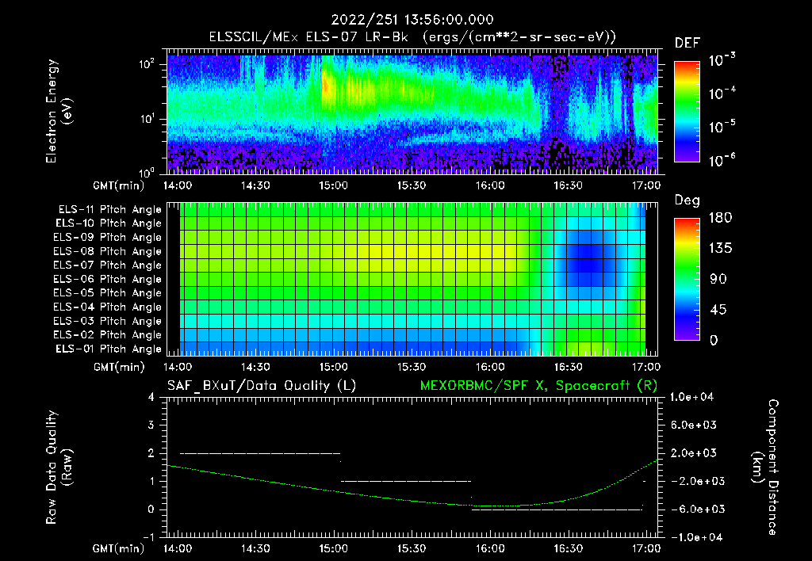
Task: Click the ELS-10 Pitch Angle row label
Action: (x=109, y=223)
